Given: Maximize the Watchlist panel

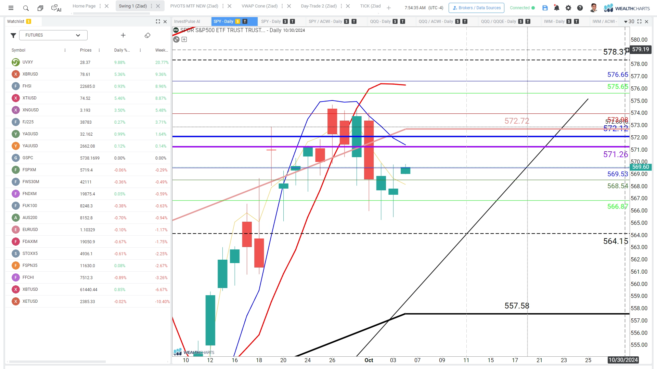Looking at the screenshot, I should click(158, 22).
